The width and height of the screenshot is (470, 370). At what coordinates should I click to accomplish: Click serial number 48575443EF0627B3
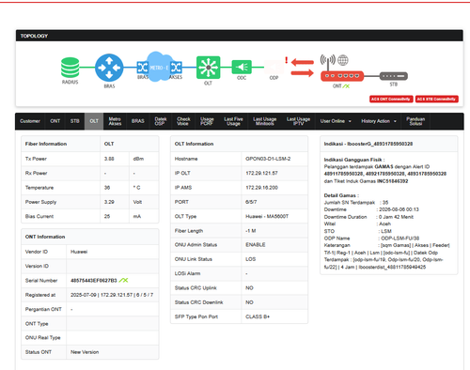pos(94,281)
